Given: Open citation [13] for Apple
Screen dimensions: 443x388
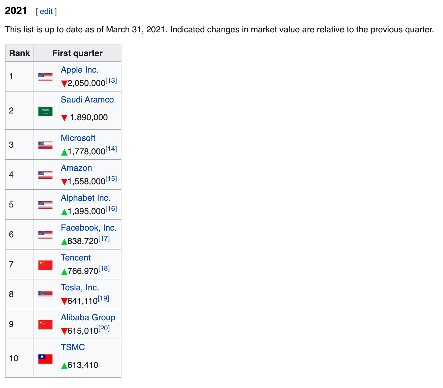Looking at the screenshot, I should tap(111, 81).
